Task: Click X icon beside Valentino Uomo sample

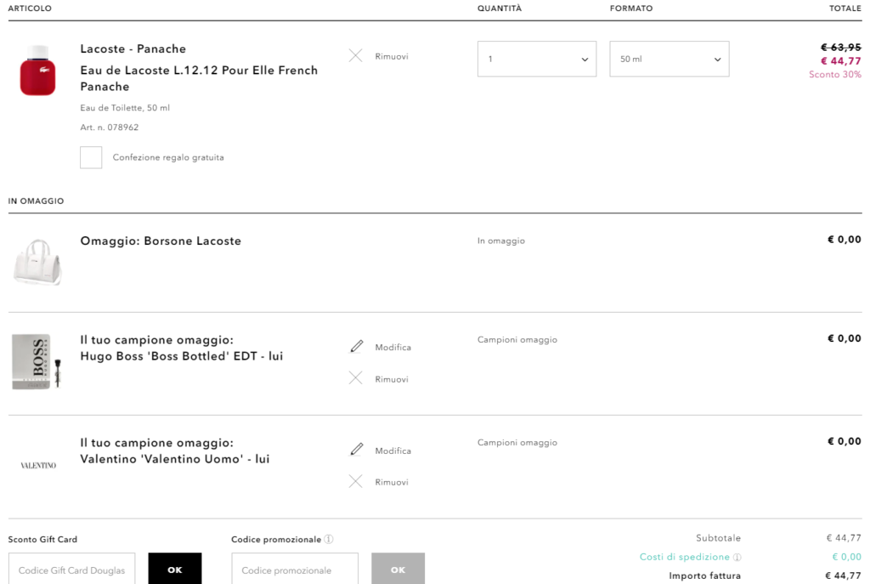Action: (x=355, y=482)
